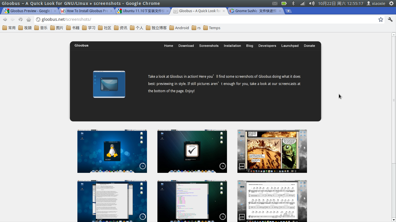
Task: Open the rs bookmarks folder
Action: tap(196, 28)
